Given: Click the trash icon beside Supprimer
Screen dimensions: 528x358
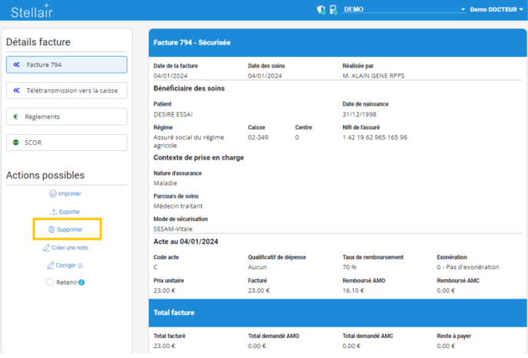Looking at the screenshot, I should (x=51, y=229).
